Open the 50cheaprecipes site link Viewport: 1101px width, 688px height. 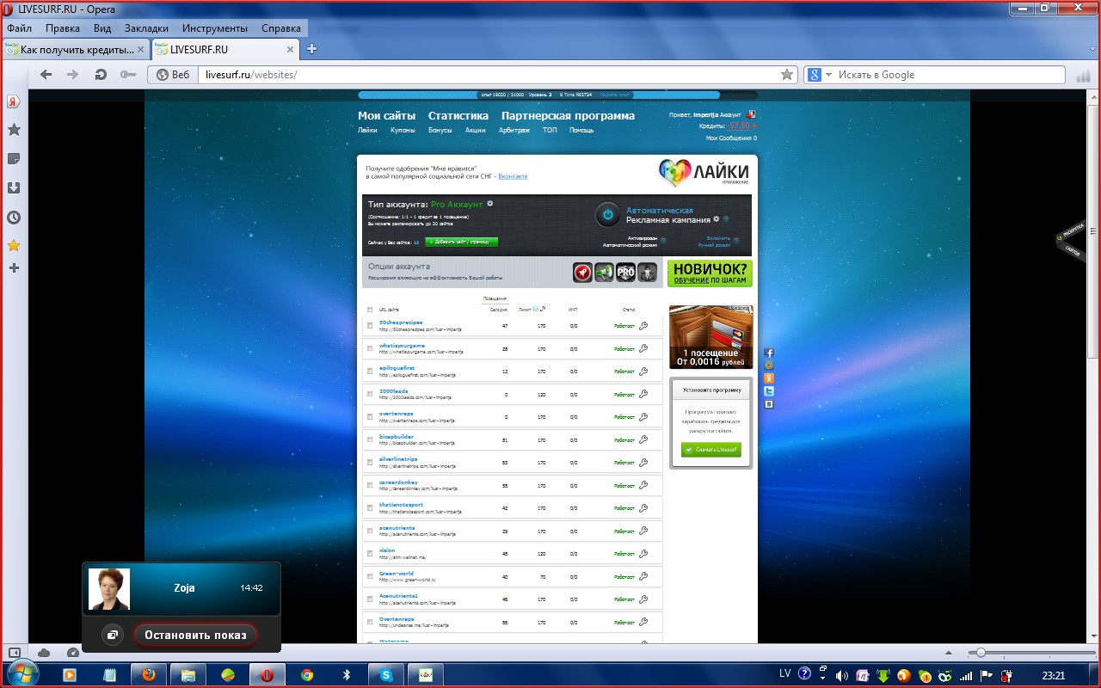pos(401,322)
